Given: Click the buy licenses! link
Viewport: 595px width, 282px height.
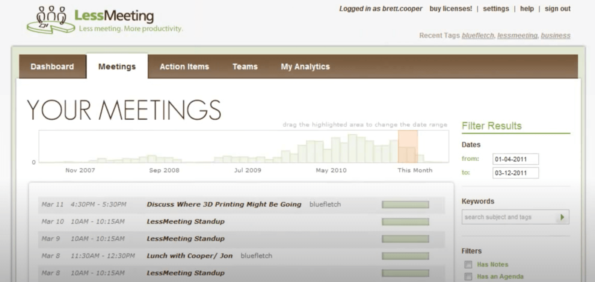Looking at the screenshot, I should (451, 9).
